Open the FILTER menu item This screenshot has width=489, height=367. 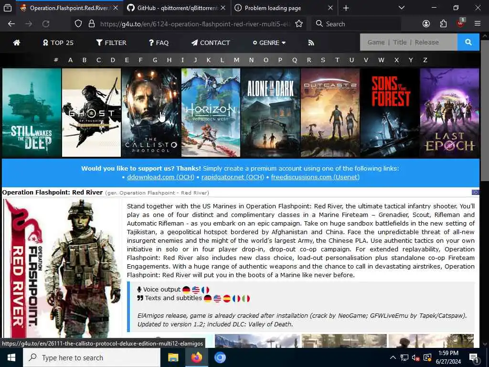(x=111, y=43)
